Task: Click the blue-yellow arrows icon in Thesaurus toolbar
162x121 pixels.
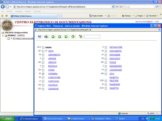Action: pyautogui.click(x=46, y=37)
